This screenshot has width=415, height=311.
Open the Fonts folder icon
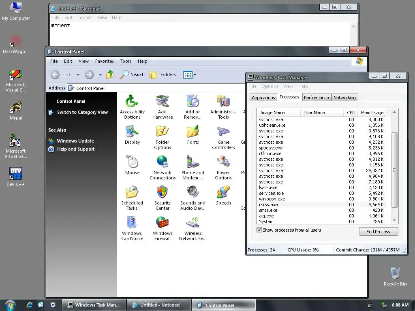pyautogui.click(x=193, y=135)
